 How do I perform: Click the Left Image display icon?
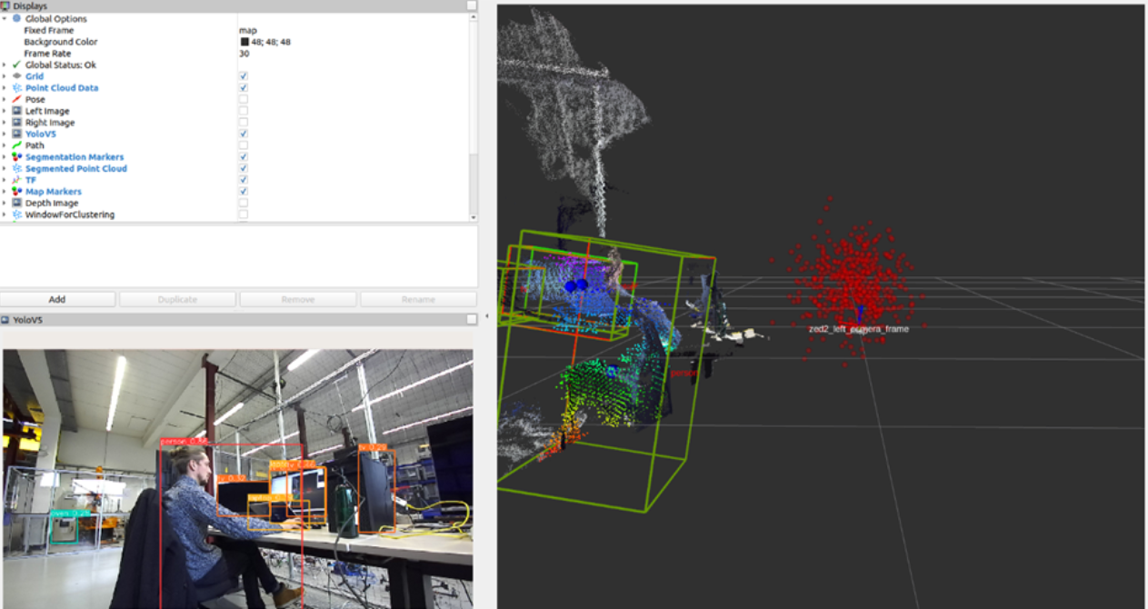(16, 111)
